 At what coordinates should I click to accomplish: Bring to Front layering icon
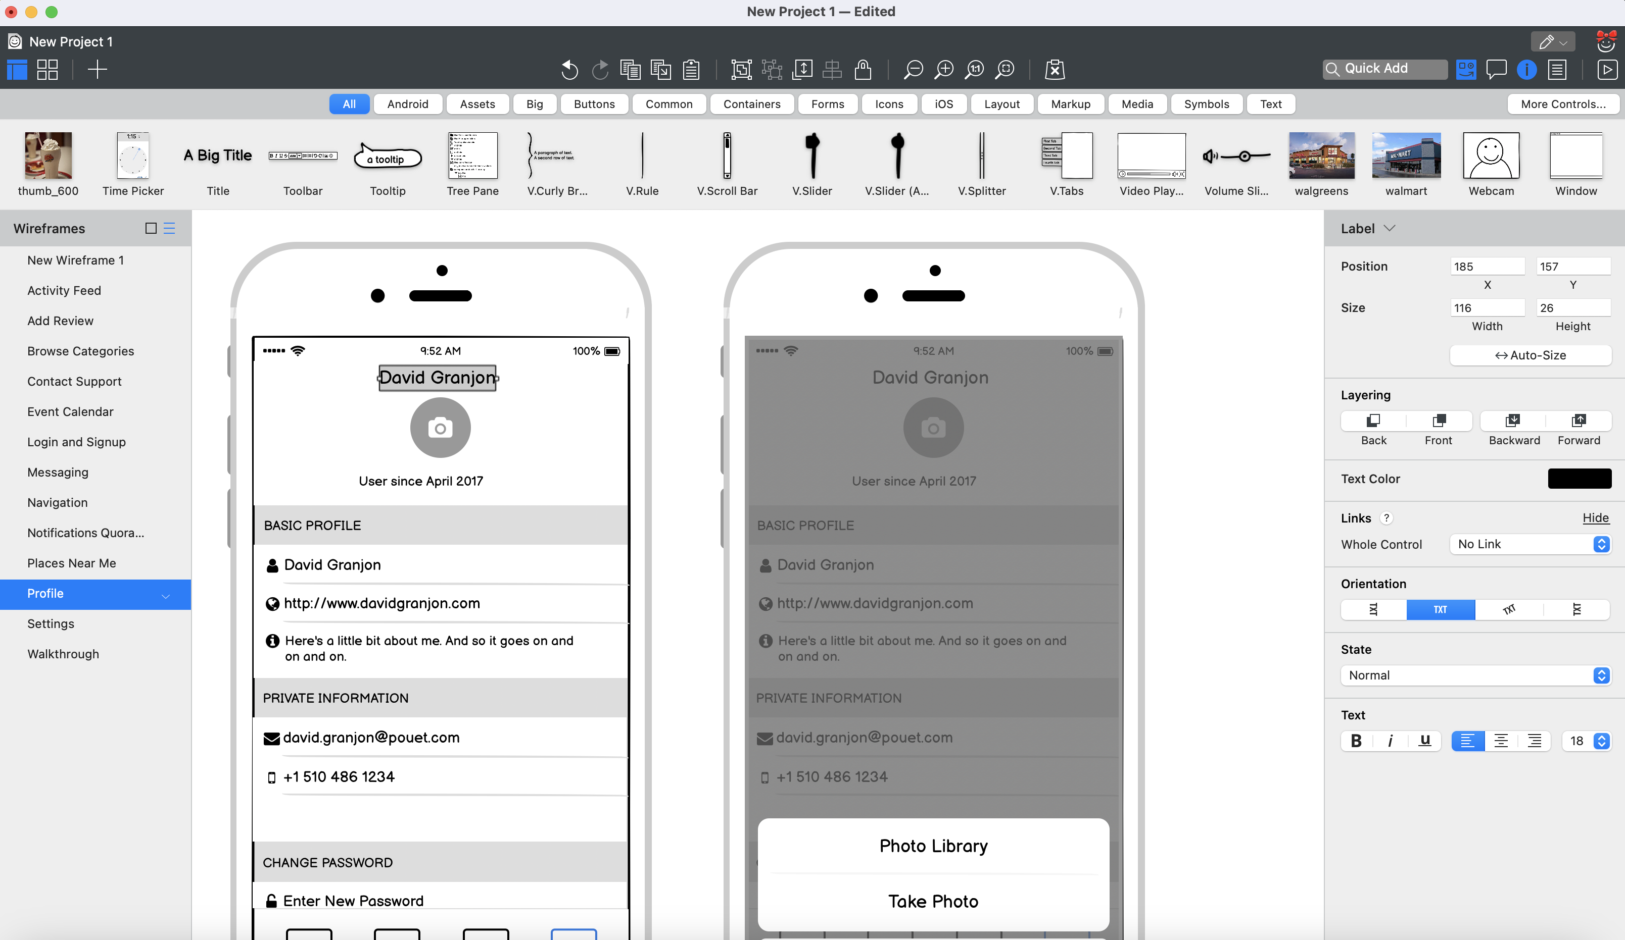pos(1439,421)
